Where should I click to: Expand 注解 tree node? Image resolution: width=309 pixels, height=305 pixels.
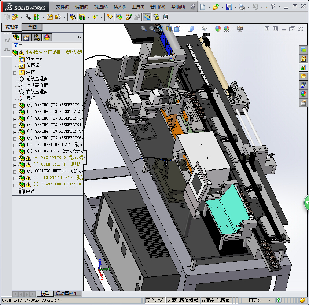pyautogui.click(x=15, y=73)
